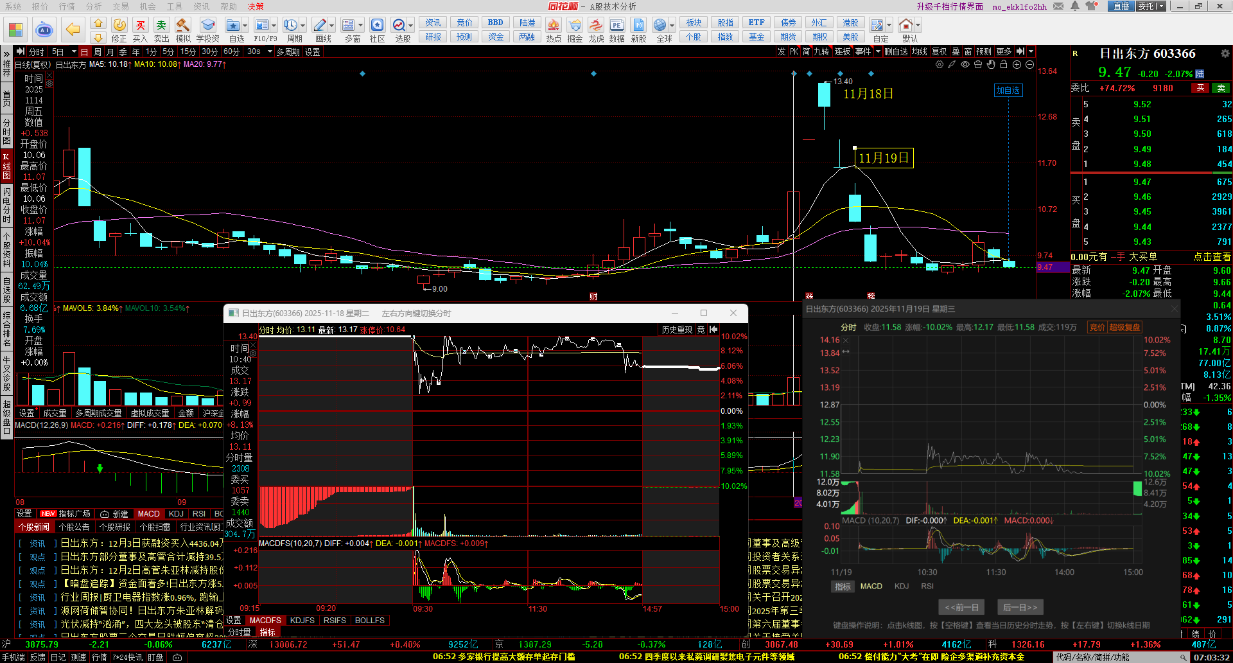The image size is (1233, 663).
Task: Click the 直播 live button
Action: 1121,6
